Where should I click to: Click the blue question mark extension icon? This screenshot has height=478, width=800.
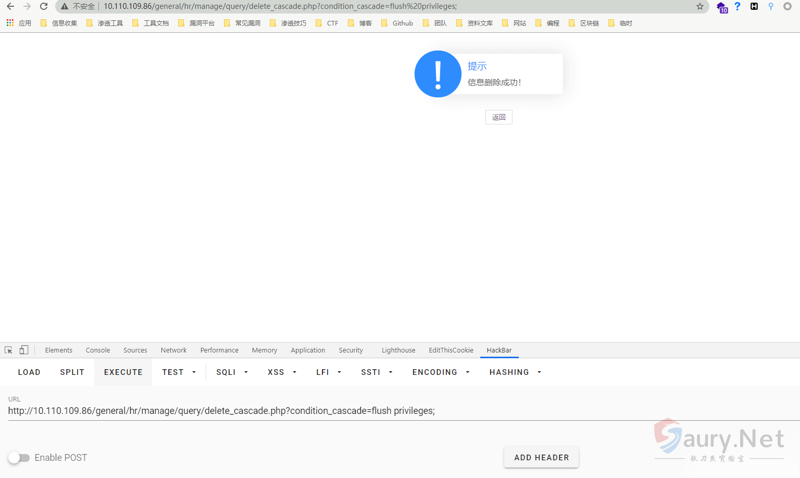pos(737,6)
